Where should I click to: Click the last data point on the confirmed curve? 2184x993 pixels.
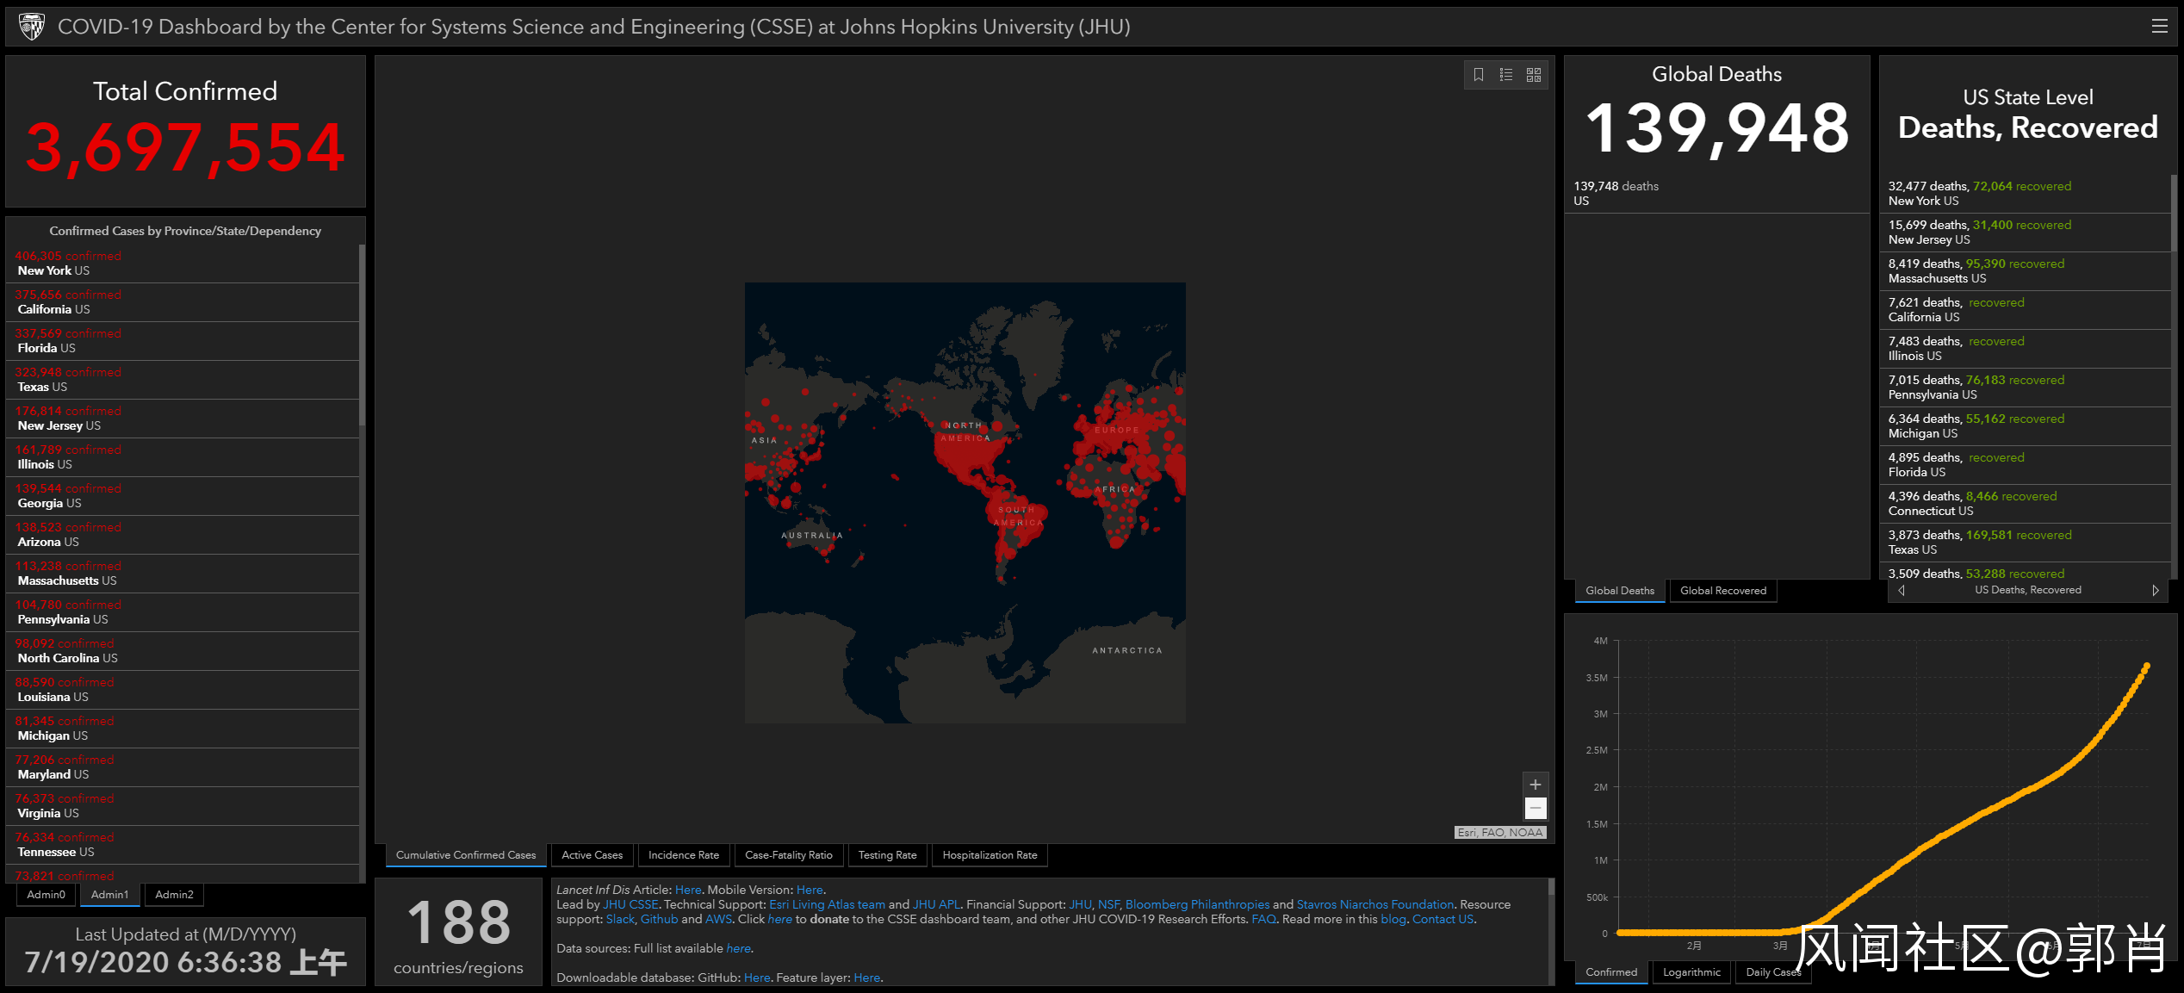click(x=2146, y=666)
